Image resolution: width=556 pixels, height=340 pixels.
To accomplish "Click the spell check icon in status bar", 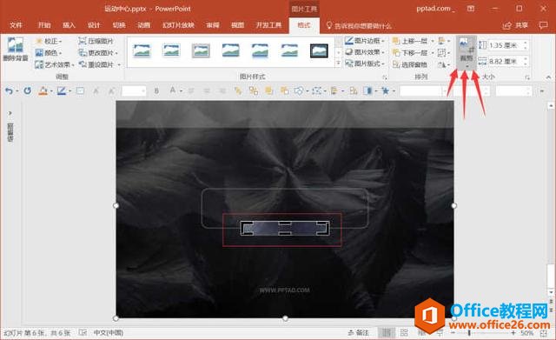I will (83, 332).
